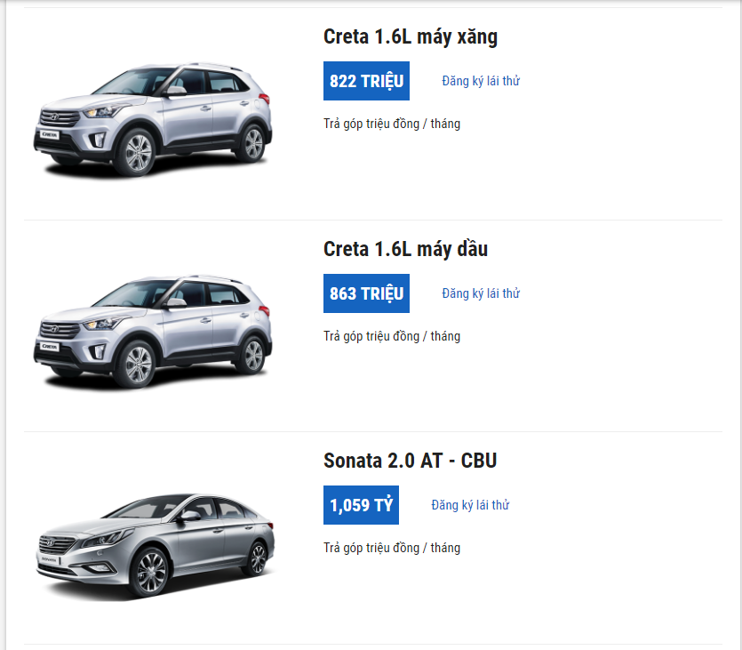The height and width of the screenshot is (650, 742).
Task: Click the CRETA number plate on petrol model
Action: 50,134
